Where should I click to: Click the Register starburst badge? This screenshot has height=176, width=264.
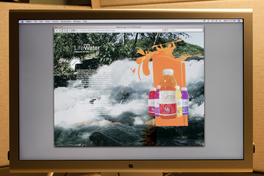(x=75, y=63)
